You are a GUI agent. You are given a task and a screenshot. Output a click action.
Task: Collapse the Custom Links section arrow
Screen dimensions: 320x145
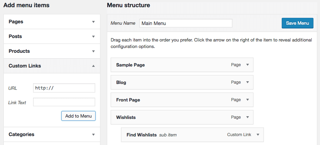(93, 66)
